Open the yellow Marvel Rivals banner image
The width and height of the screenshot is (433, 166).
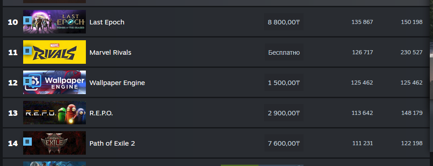pyautogui.click(x=55, y=52)
